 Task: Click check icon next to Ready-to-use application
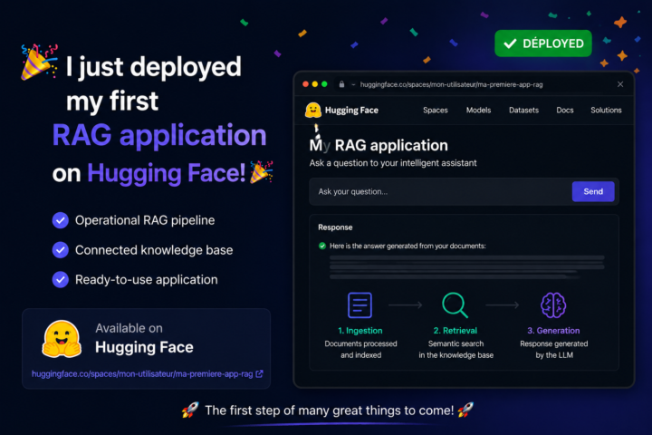coord(61,280)
